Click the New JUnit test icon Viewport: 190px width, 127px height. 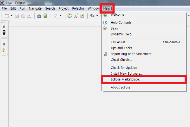76,16
